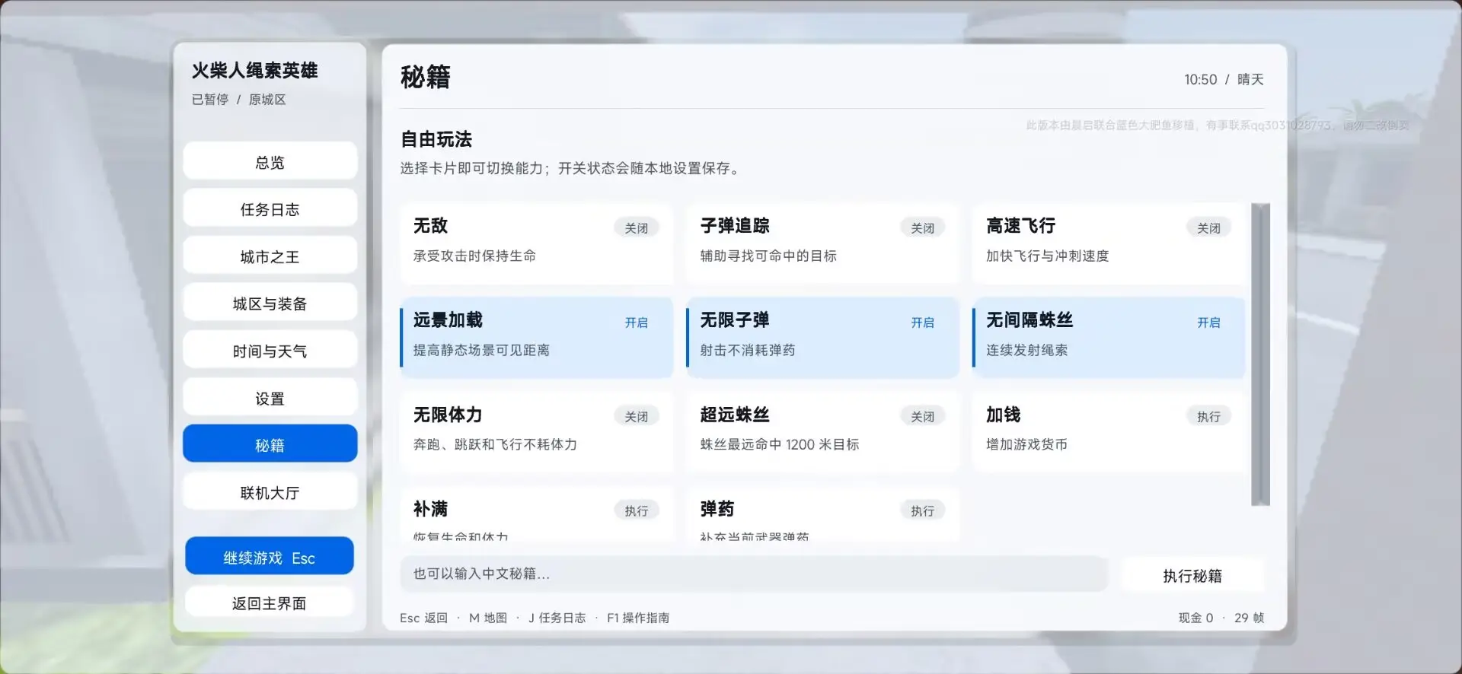Click the J 任务日志 shortcut hint
Image resolution: width=1462 pixels, height=674 pixels.
click(x=557, y=618)
